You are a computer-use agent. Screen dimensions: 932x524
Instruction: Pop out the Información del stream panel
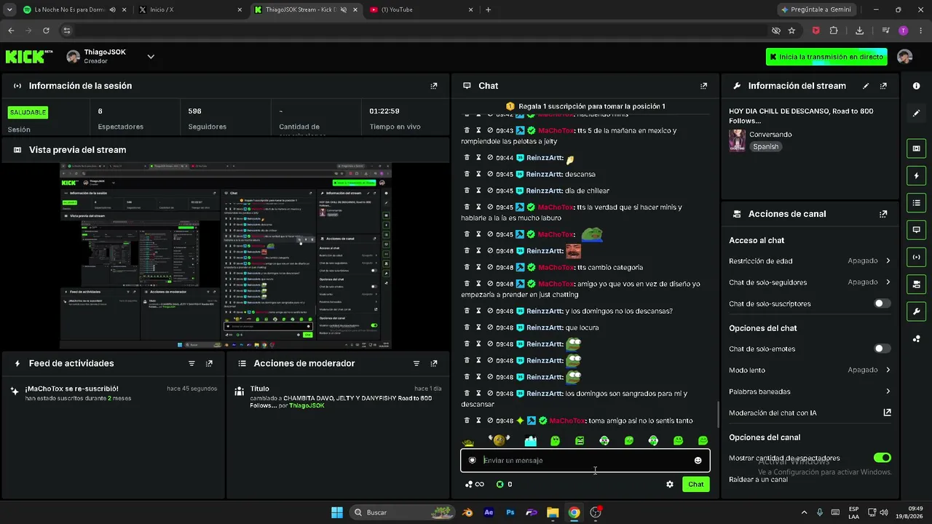(883, 86)
